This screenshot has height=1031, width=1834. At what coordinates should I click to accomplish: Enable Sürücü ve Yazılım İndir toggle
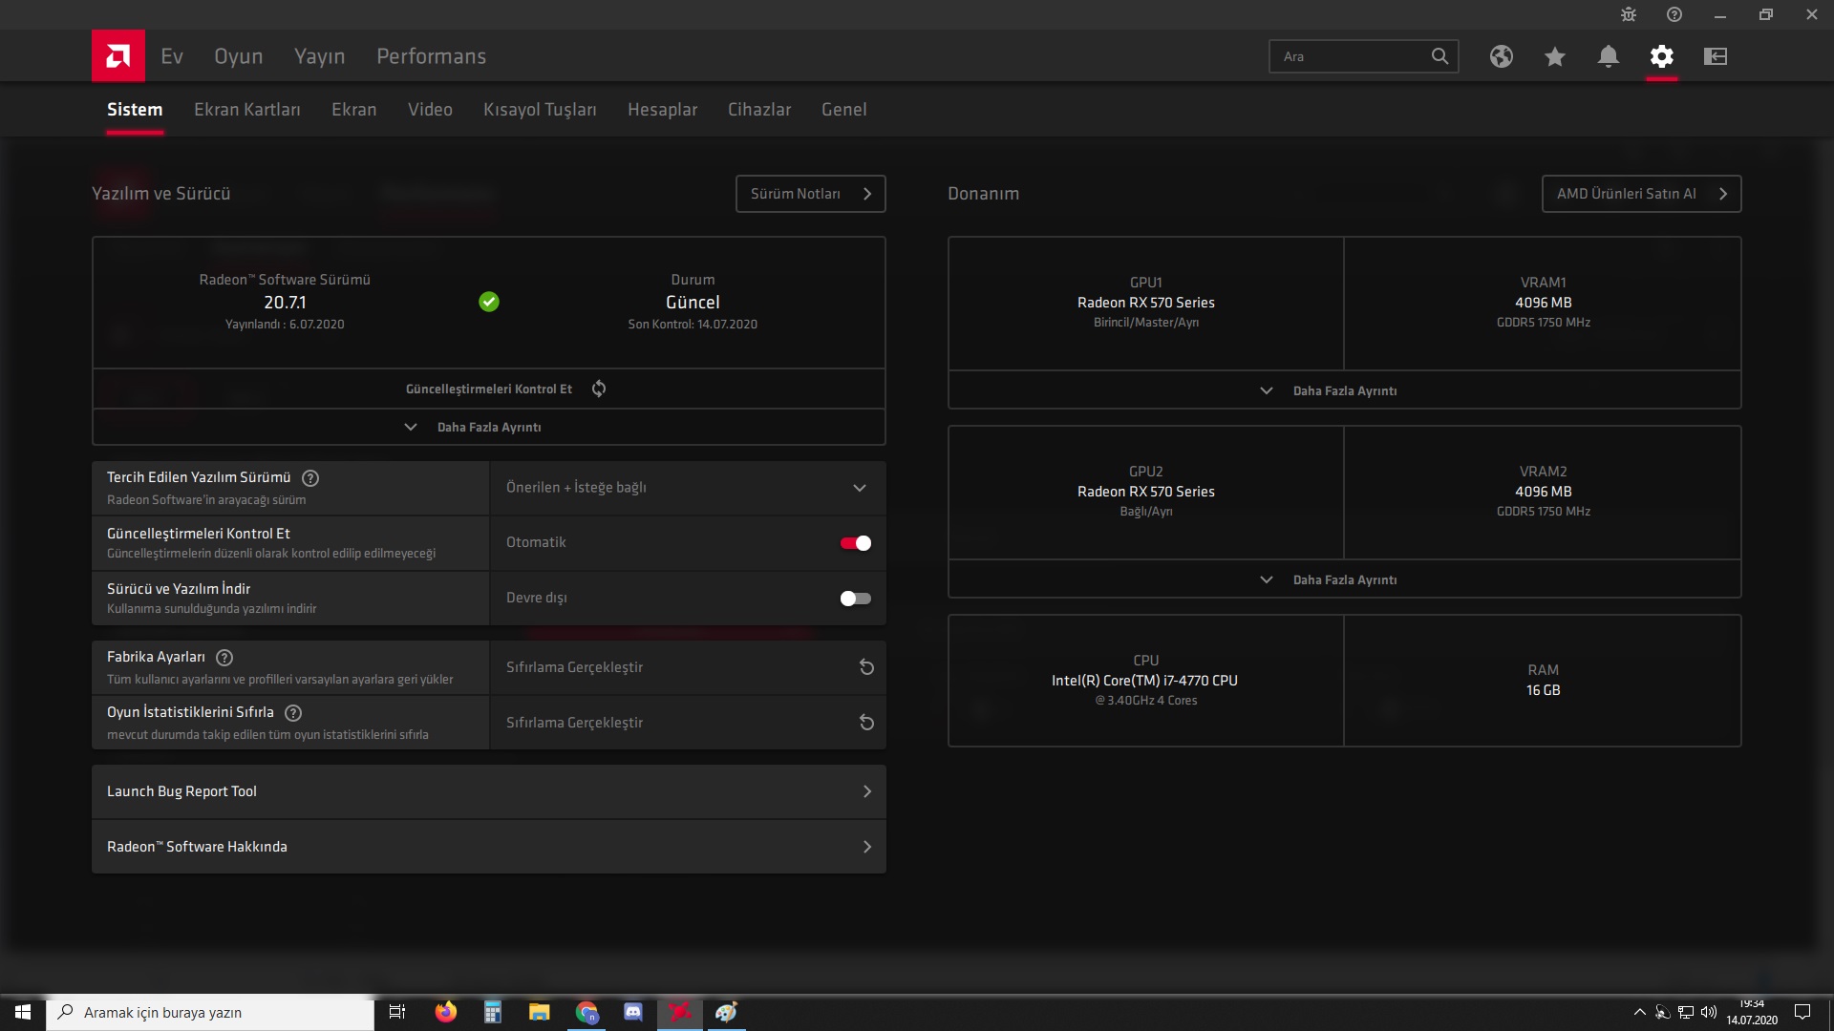point(855,599)
